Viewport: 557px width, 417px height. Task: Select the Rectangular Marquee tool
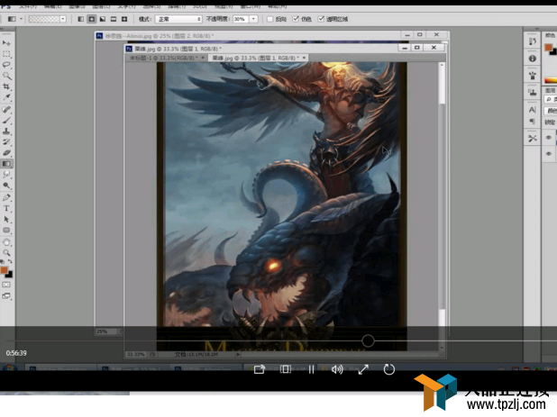point(6,54)
